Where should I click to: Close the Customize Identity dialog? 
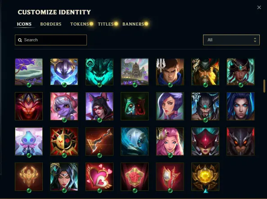259,7
